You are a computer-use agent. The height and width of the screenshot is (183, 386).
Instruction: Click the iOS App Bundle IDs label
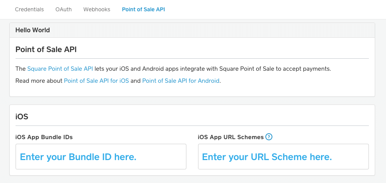point(44,137)
